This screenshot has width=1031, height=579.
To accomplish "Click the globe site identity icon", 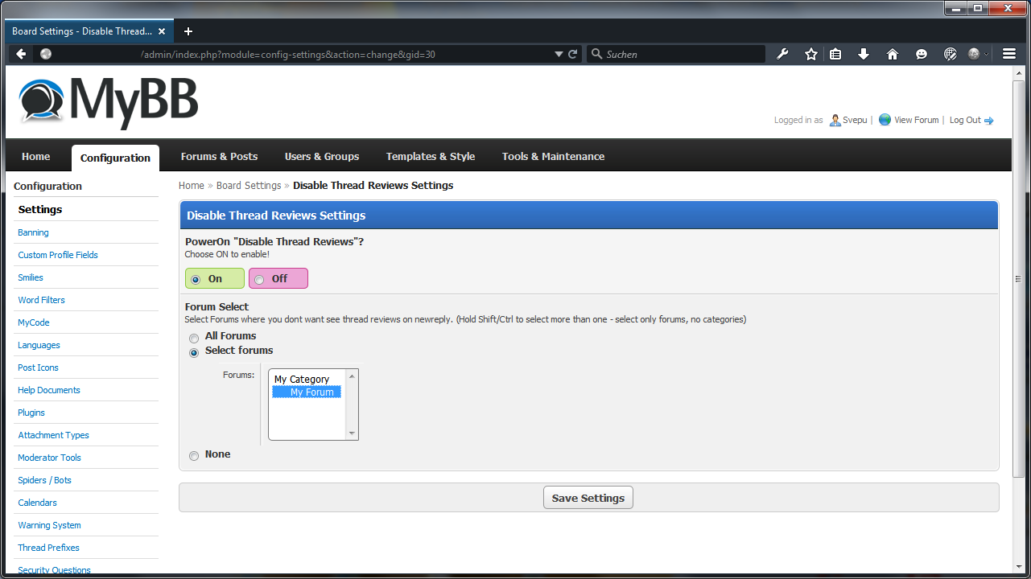I will click(x=46, y=54).
